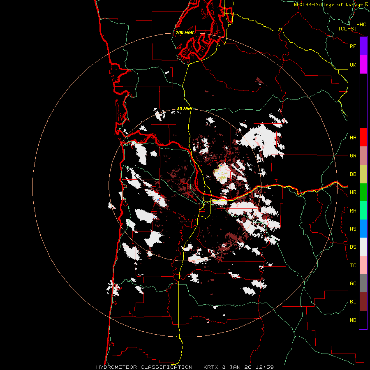
Task: Click the GC legend label
Action: tap(353, 284)
